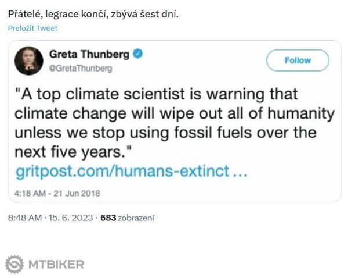
Task: Click the '8:48 AM' post time
Action: click(x=25, y=218)
